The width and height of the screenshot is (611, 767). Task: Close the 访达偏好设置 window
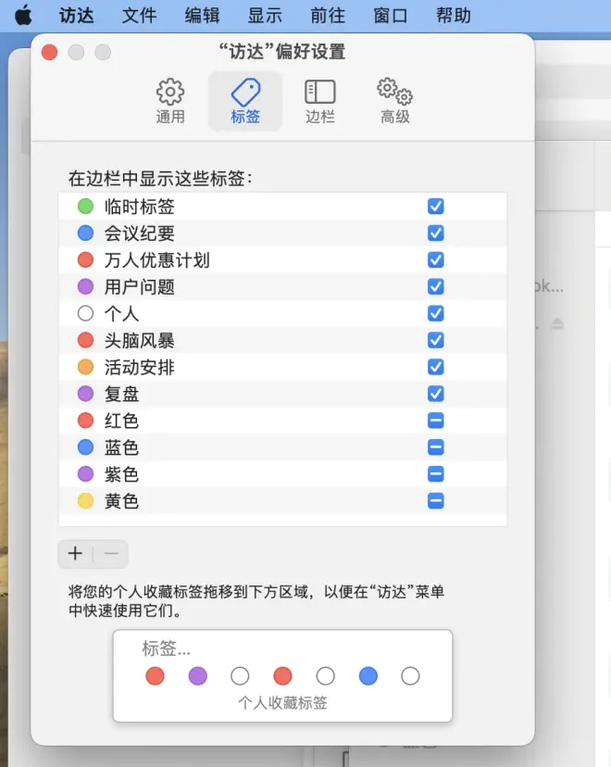point(49,52)
